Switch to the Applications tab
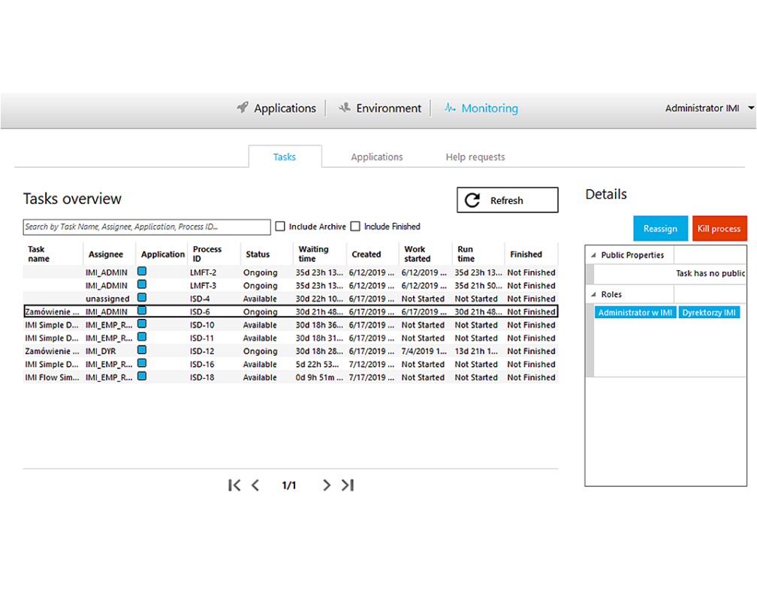This screenshot has width=757, height=592. pos(377,157)
